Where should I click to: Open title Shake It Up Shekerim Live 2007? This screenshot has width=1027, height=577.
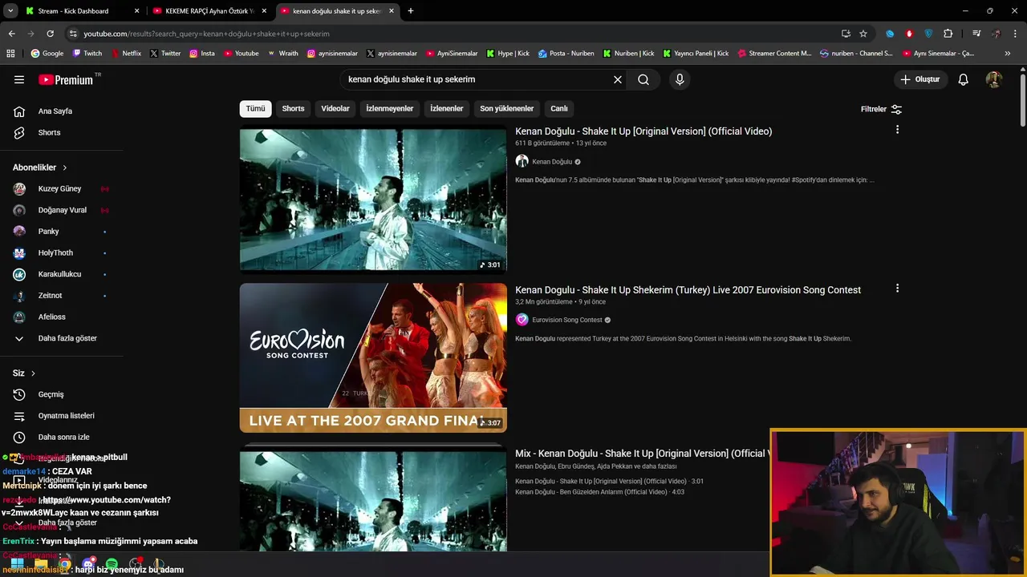(688, 290)
